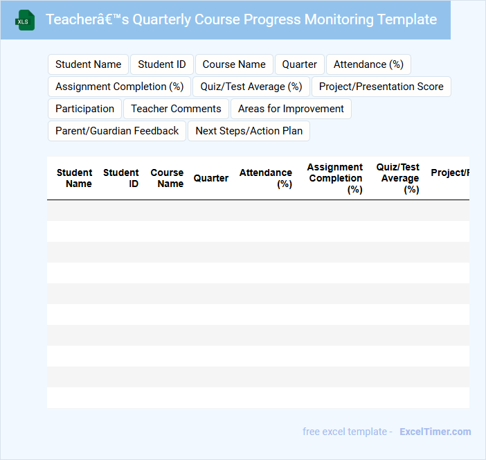Select the Teacher Comments tag
Viewport: 486px width, 460px height.
tap(176, 109)
